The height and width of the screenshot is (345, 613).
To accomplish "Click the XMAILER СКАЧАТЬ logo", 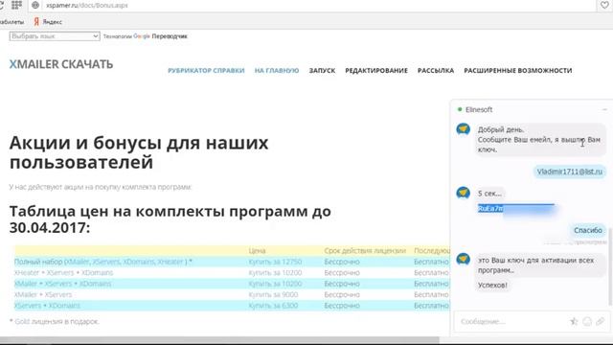I will pyautogui.click(x=61, y=64).
